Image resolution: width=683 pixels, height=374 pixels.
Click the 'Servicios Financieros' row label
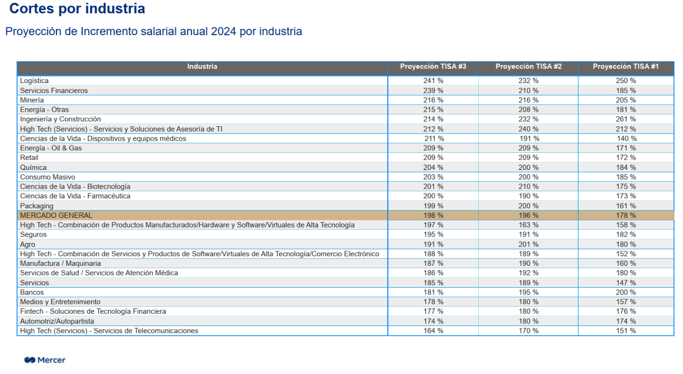coord(54,91)
